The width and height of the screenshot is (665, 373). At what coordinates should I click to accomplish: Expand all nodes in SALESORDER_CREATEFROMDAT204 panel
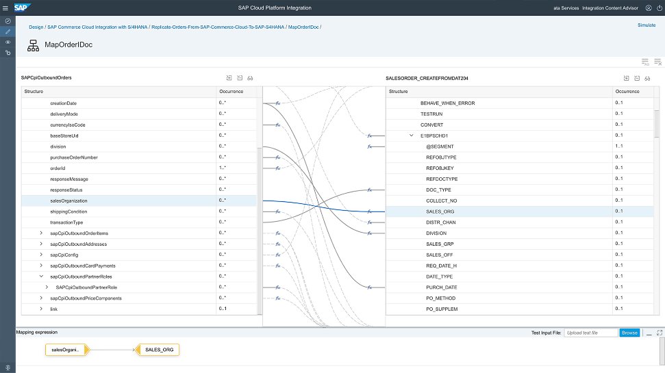tap(627, 79)
